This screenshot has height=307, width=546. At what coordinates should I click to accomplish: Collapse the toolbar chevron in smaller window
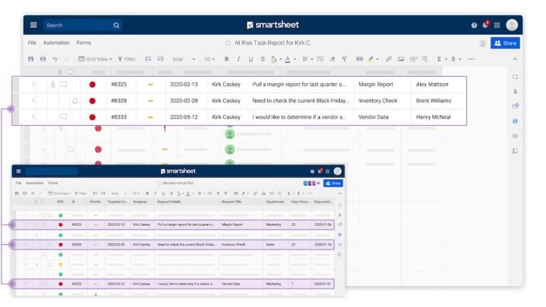[x=340, y=193]
